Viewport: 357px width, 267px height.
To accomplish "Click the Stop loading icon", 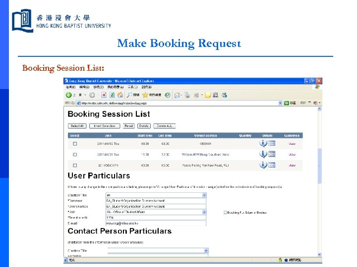I will point(104,95).
